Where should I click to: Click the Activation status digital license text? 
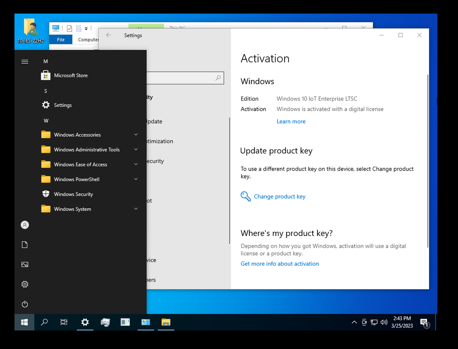coord(330,109)
